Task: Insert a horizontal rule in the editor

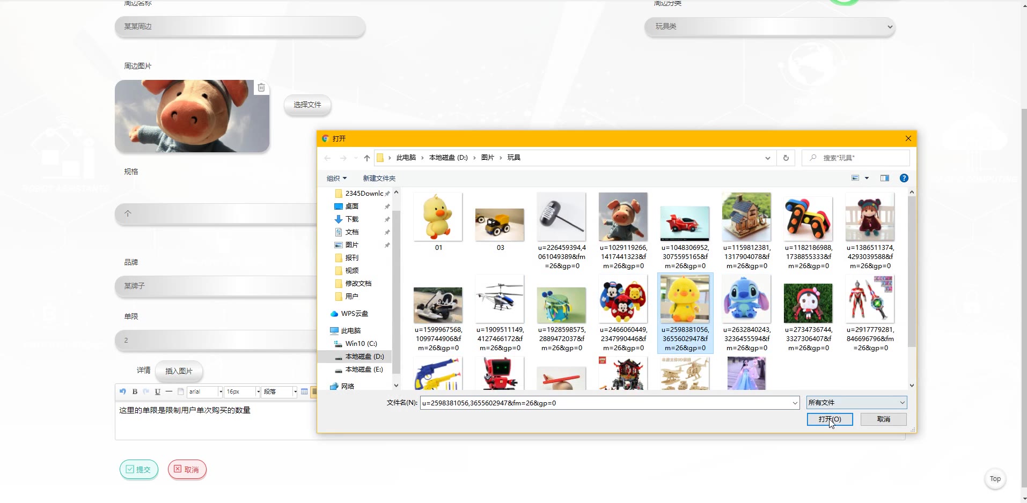Action: (169, 391)
